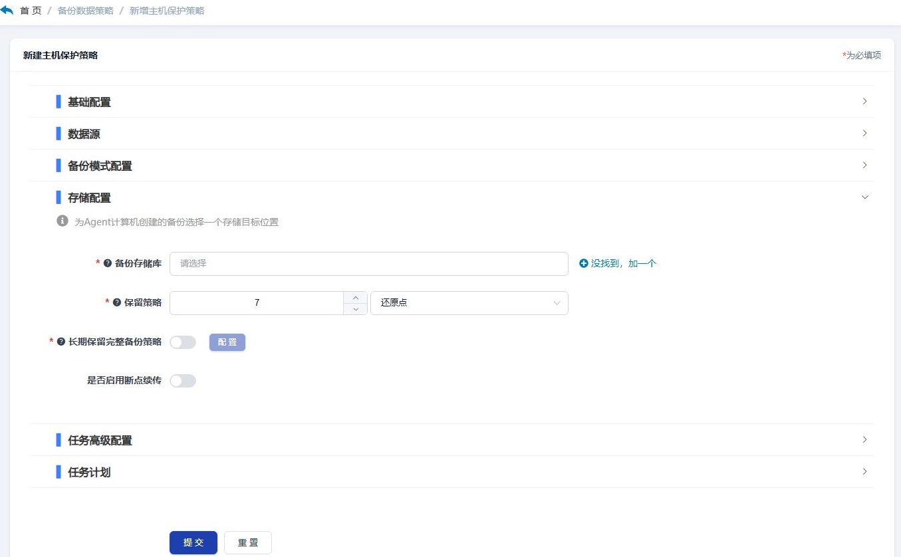
Task: Toggle 长期保留完整备份策略 switch
Action: 183,342
